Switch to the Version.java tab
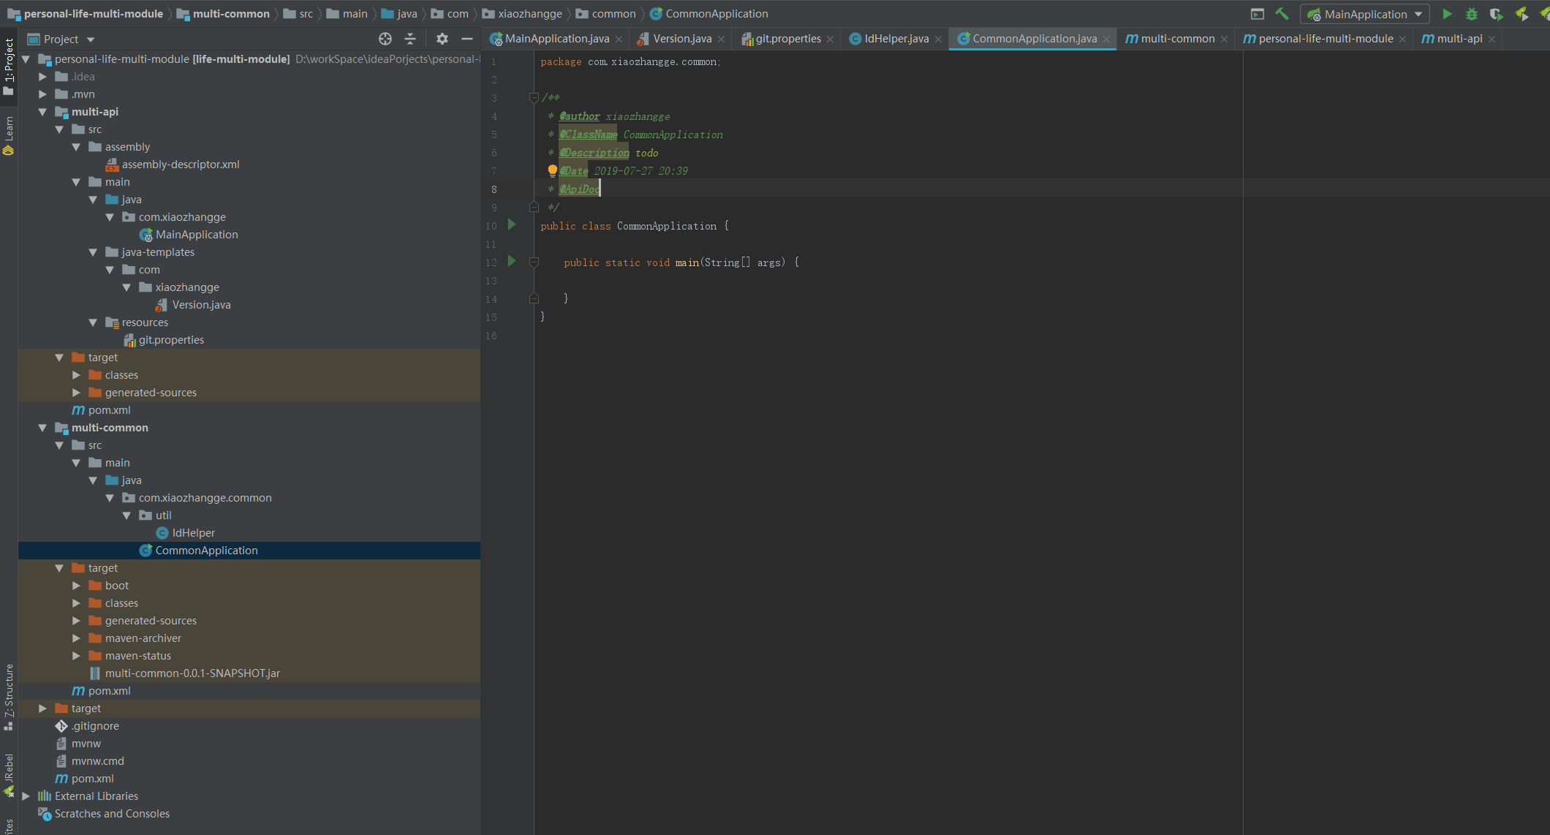The image size is (1550, 835). (681, 39)
